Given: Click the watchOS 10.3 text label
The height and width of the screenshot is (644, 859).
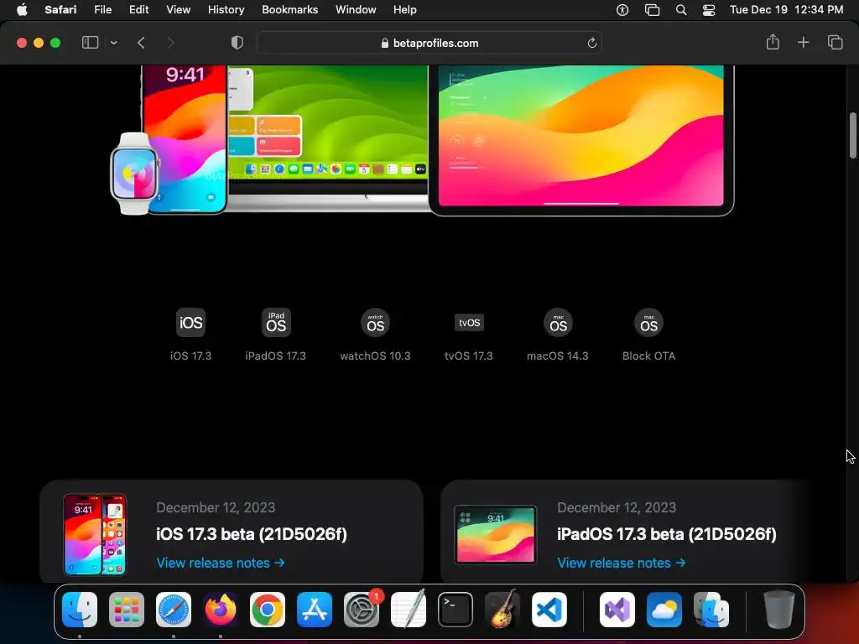Looking at the screenshot, I should (375, 356).
